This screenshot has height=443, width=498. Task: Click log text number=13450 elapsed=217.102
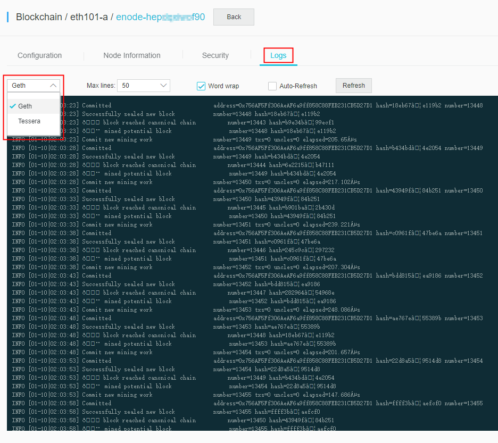click(x=286, y=182)
